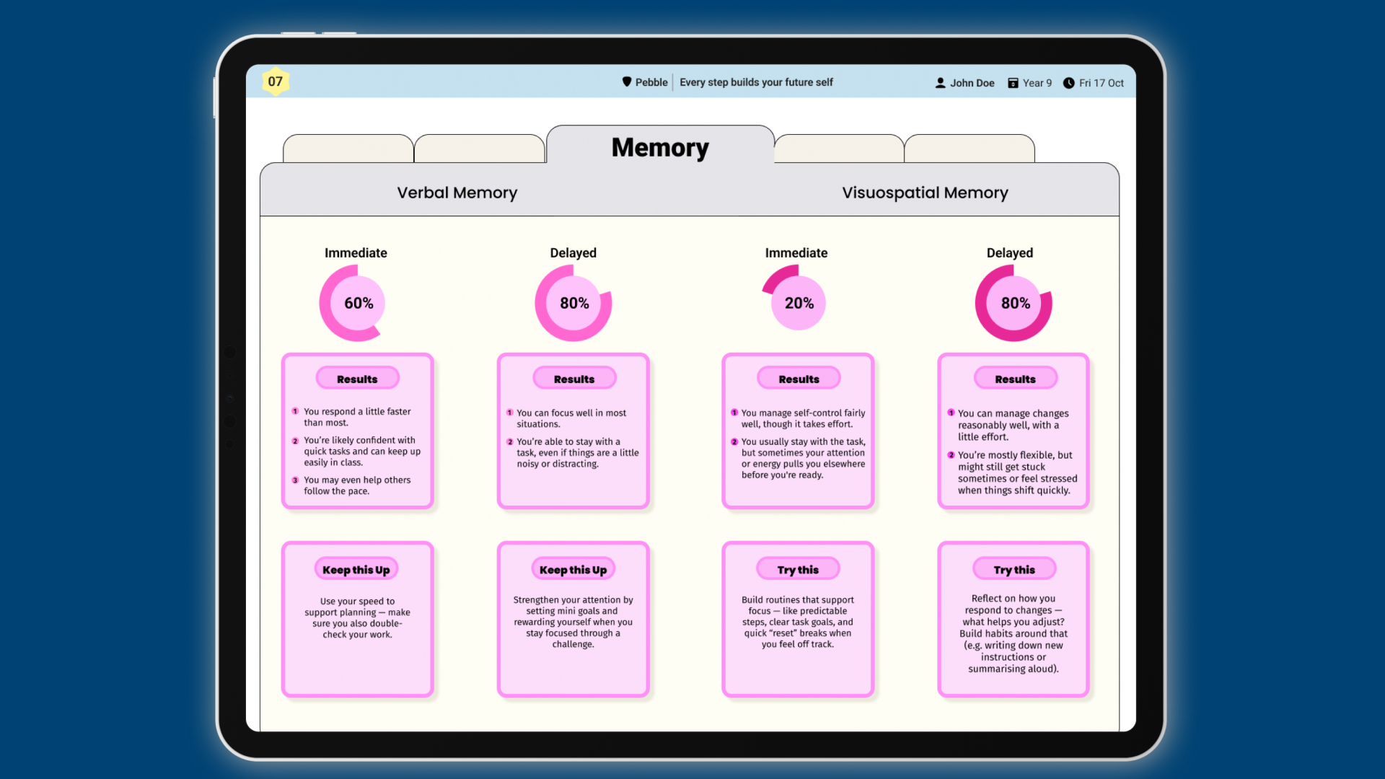Click the 60% Immediate progress ring

point(358,303)
